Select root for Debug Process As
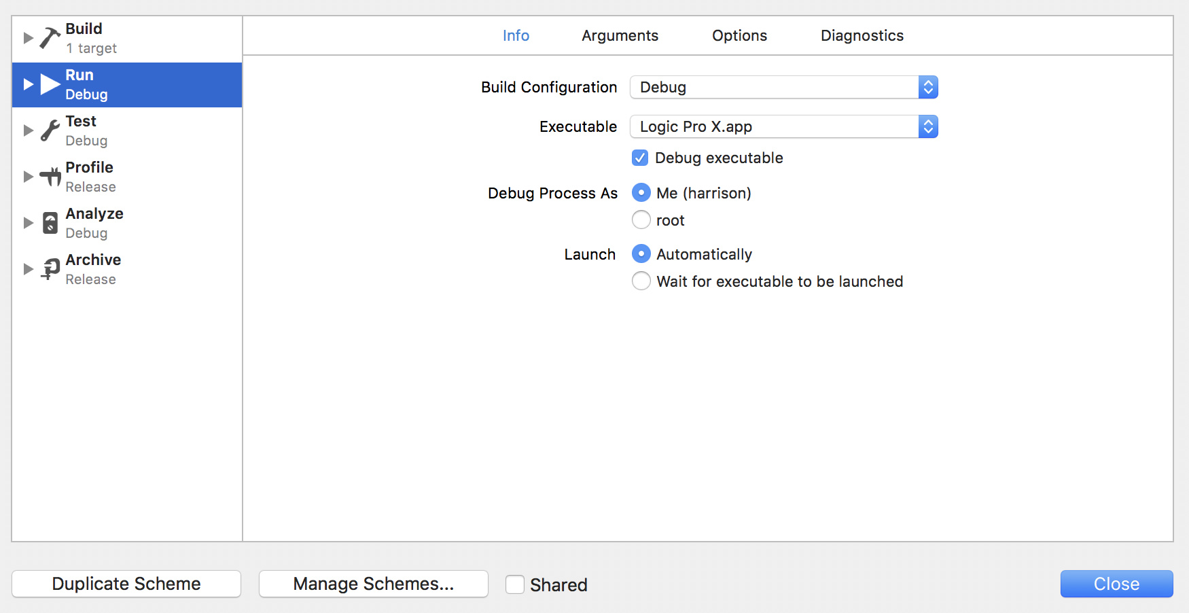 click(641, 220)
